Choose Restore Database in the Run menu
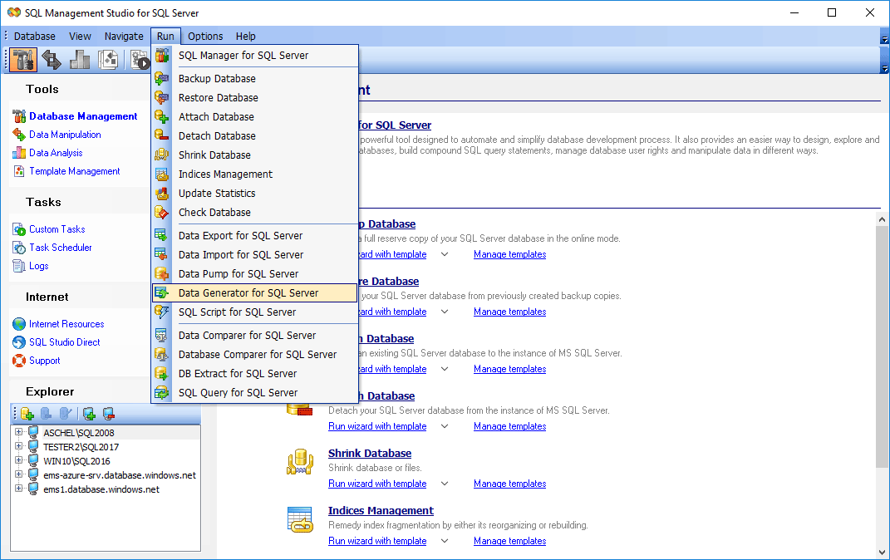The width and height of the screenshot is (890, 560). pos(255,97)
